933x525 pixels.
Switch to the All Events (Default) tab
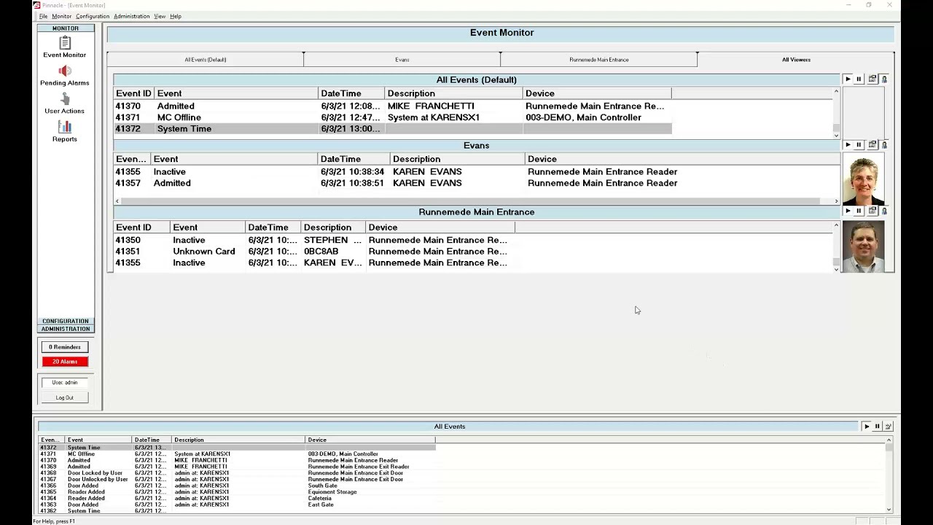[x=206, y=60]
